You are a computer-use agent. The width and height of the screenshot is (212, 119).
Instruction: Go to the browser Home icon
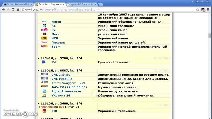18,9
